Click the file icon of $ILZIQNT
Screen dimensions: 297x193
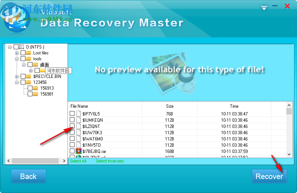click(79, 126)
